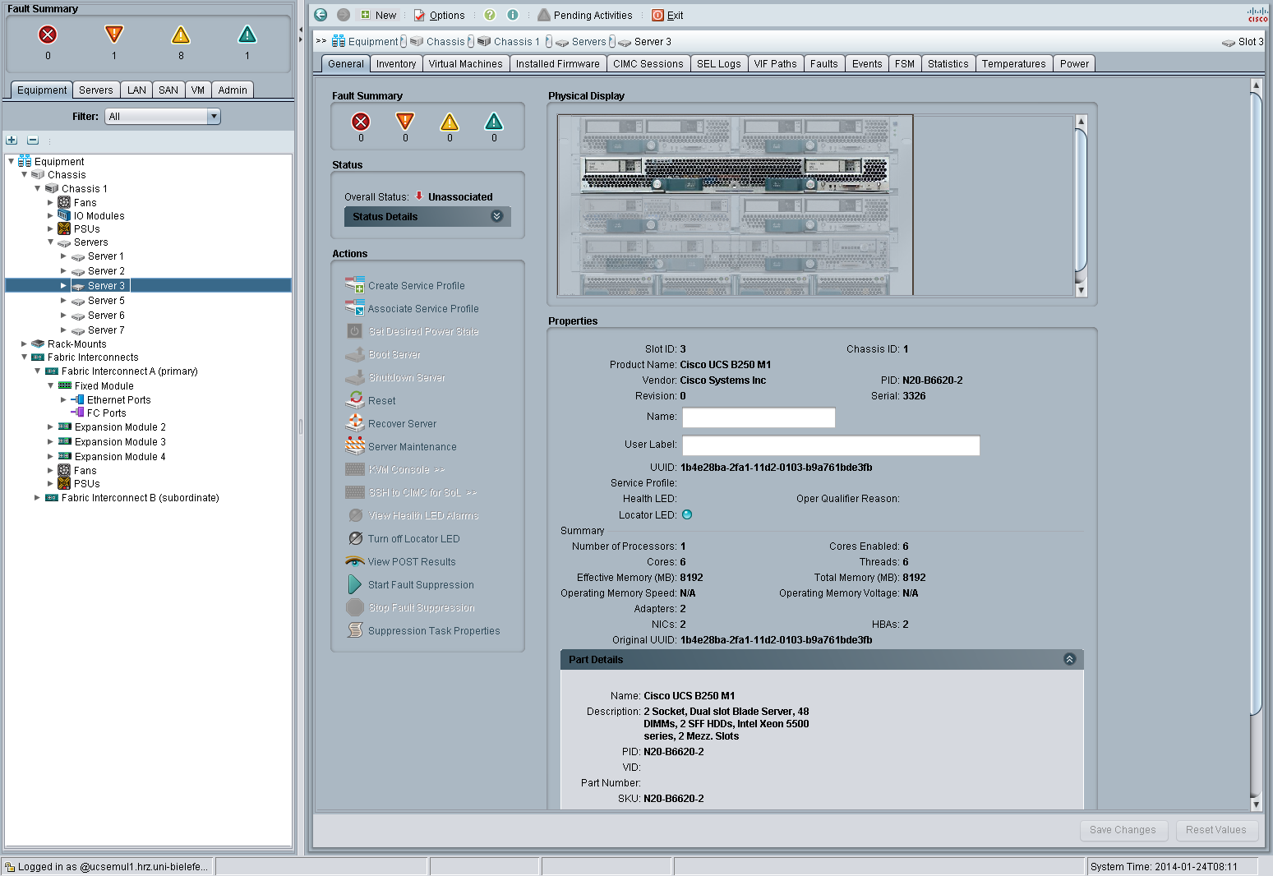
Task: Switch to the SAN navigation tab
Action: point(168,90)
